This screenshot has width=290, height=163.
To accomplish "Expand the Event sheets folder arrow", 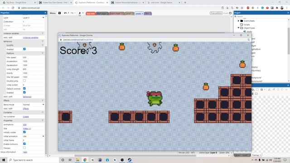I will pos(239,21).
